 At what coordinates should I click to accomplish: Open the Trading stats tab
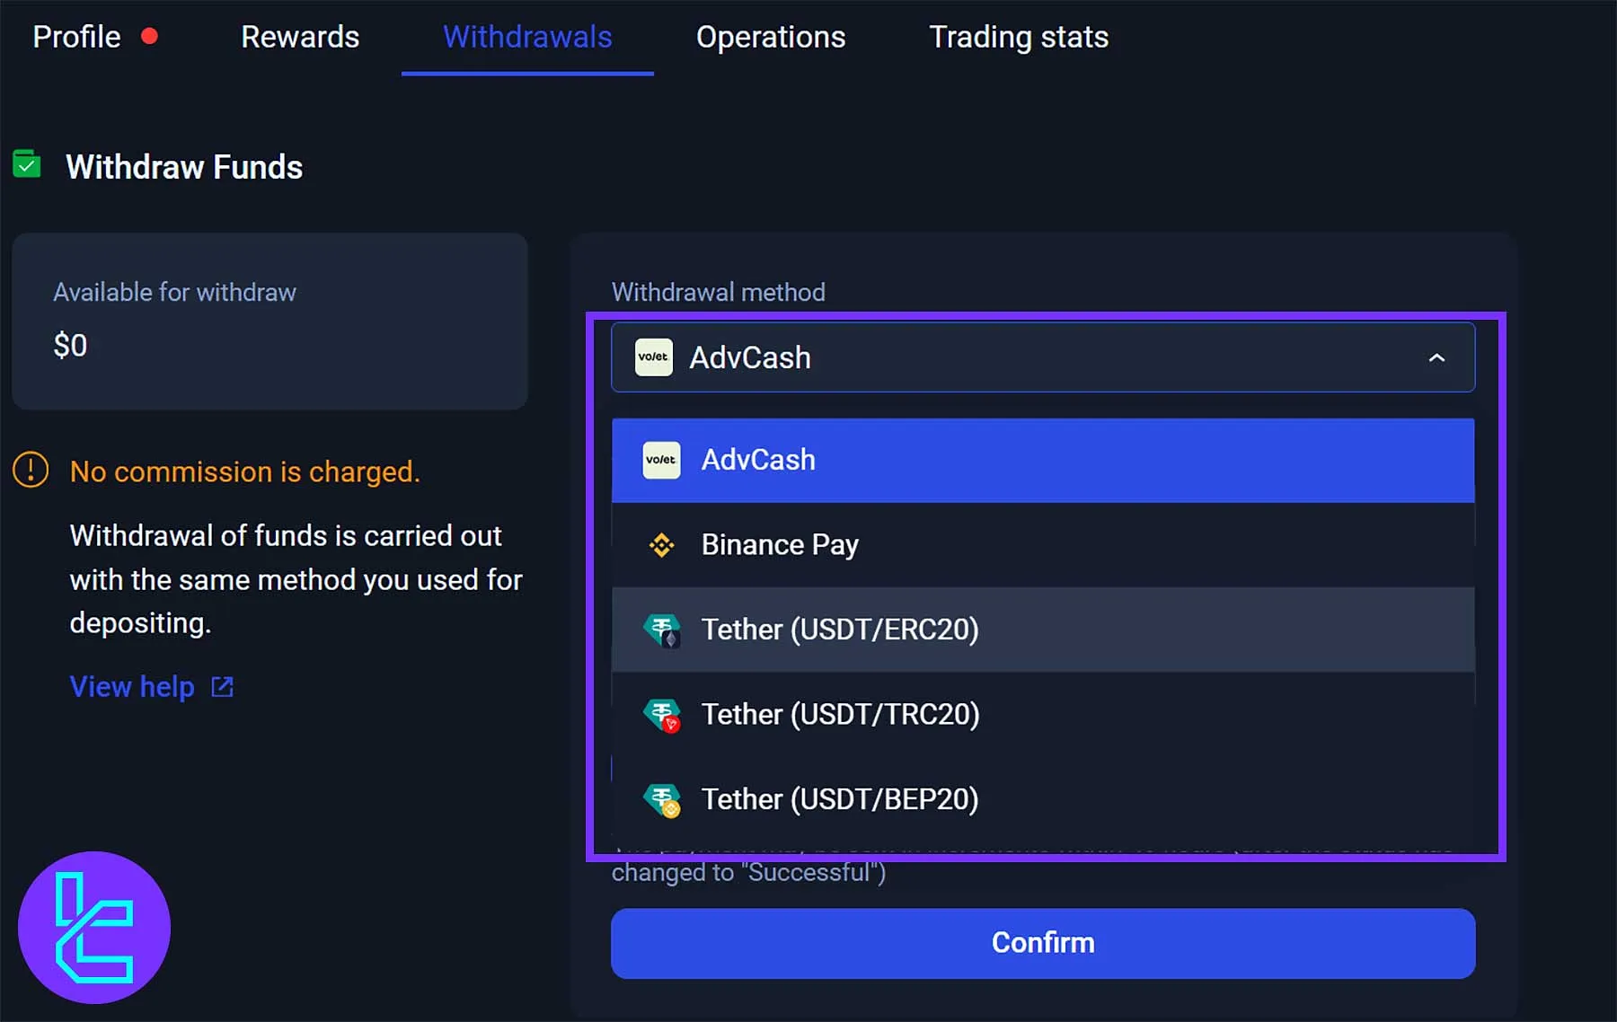1019,37
